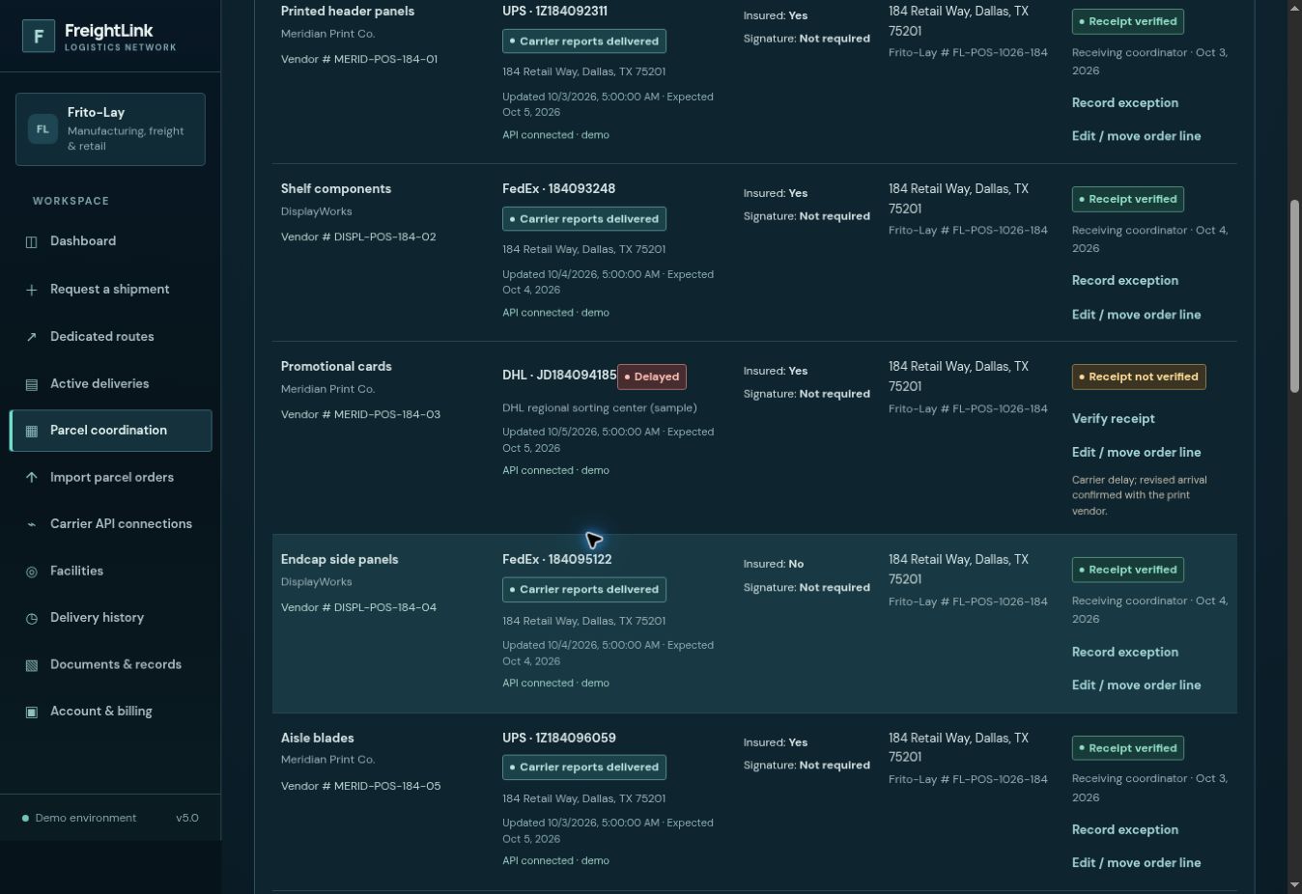
Task: Edit order line for Aisle blades
Action: pos(1136,863)
